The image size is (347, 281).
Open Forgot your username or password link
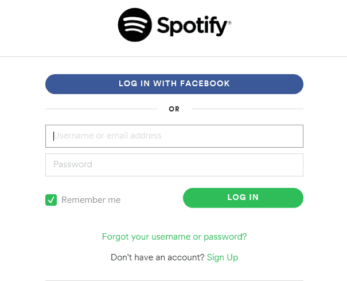(x=174, y=237)
